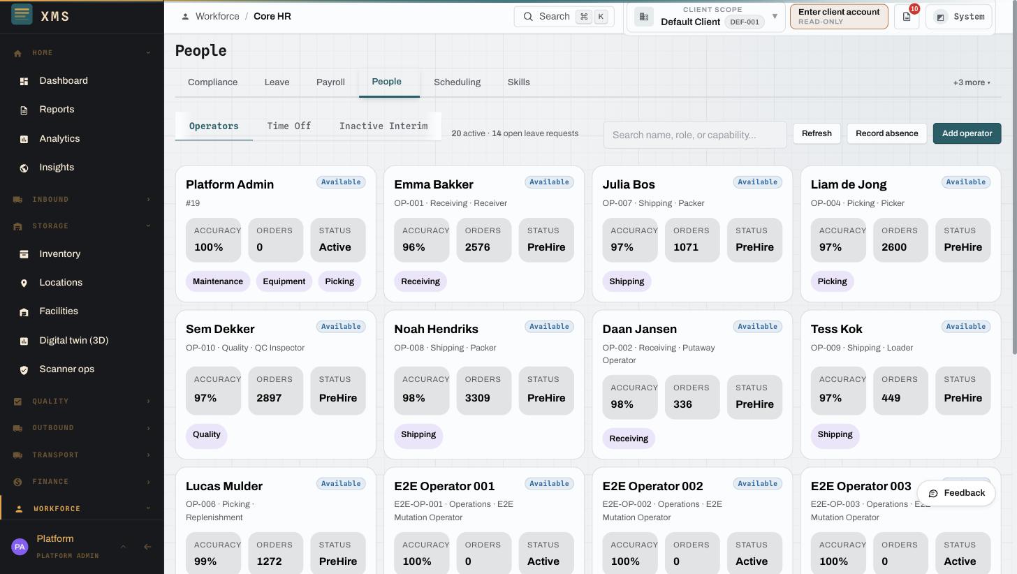Open Noah Hendriks operator card
Viewport: 1017px width, 574px height.
[x=484, y=385]
